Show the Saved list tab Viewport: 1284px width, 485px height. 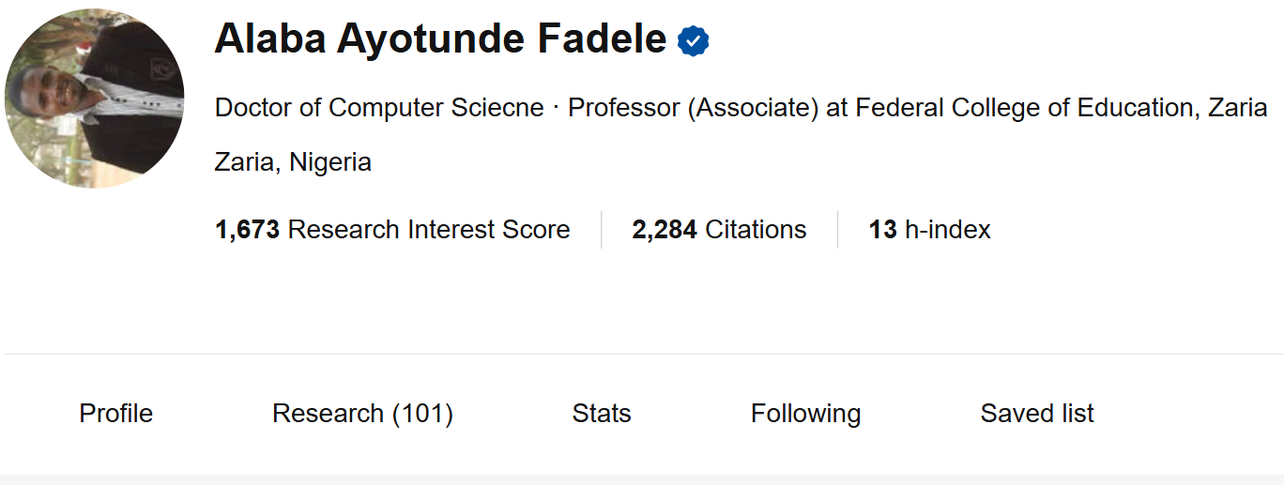pos(1037,414)
